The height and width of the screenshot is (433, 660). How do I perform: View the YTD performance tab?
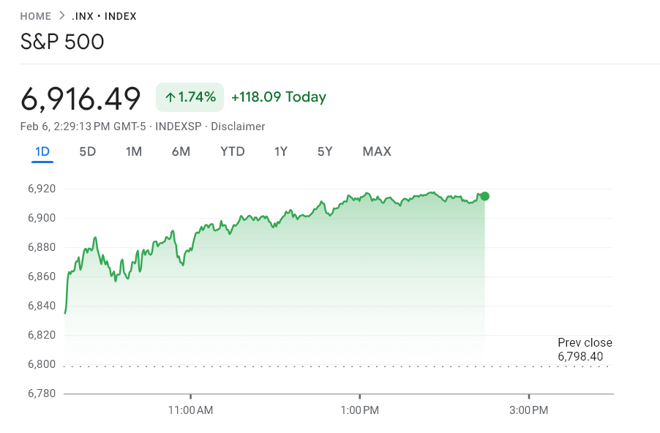click(x=232, y=151)
